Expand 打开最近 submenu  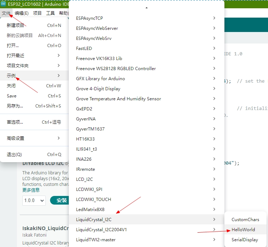pos(34,56)
